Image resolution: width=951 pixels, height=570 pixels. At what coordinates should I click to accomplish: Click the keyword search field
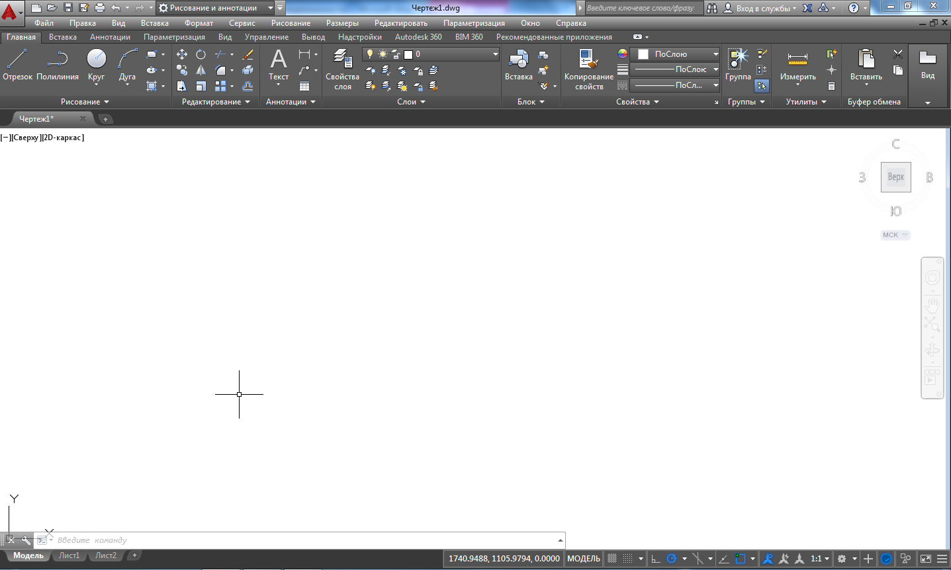click(645, 8)
